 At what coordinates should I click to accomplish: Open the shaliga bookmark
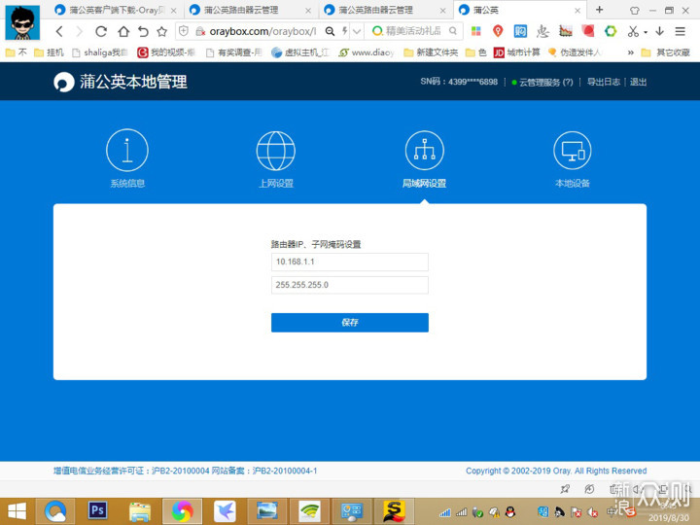(x=99, y=52)
